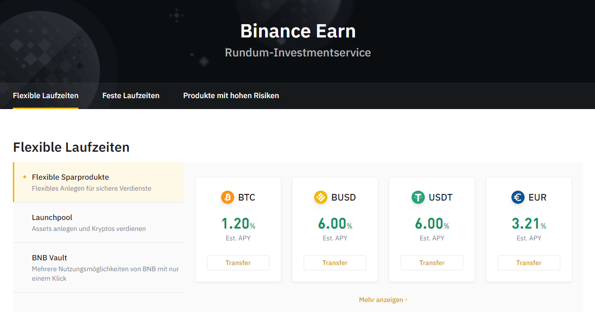
Task: Click the 3.21% APY value for EUR
Action: [x=529, y=223]
